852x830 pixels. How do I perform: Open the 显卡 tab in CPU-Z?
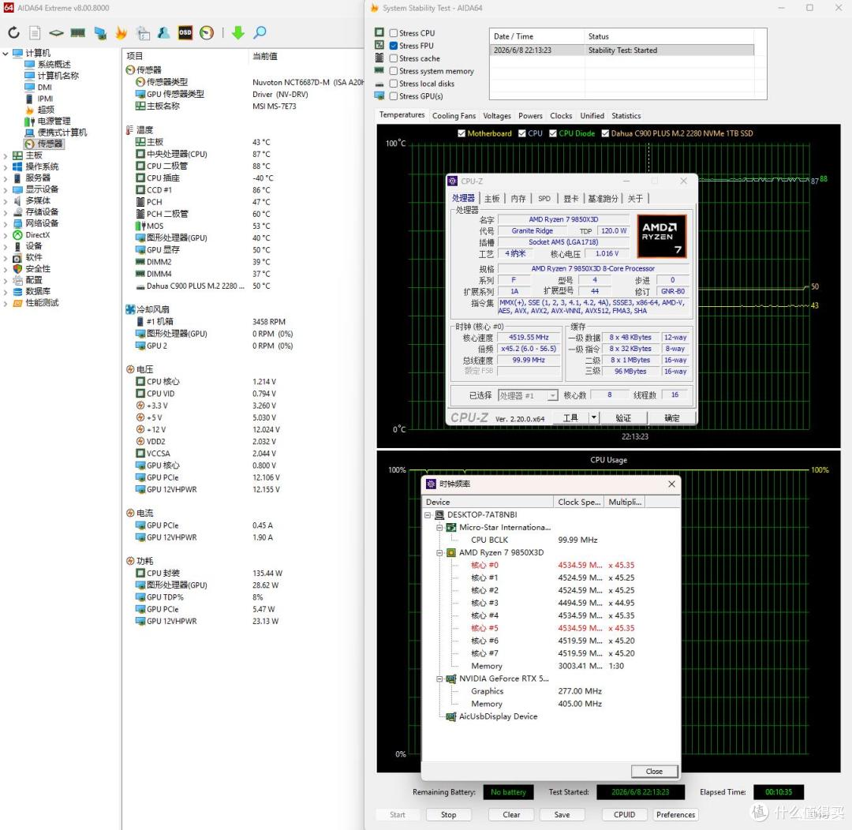point(570,198)
